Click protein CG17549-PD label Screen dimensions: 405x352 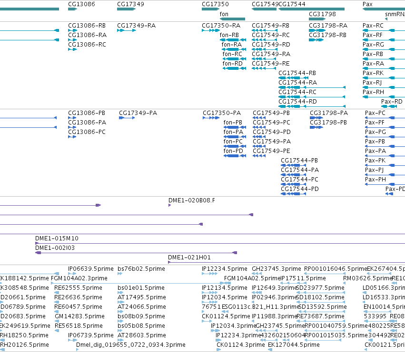(x=272, y=132)
